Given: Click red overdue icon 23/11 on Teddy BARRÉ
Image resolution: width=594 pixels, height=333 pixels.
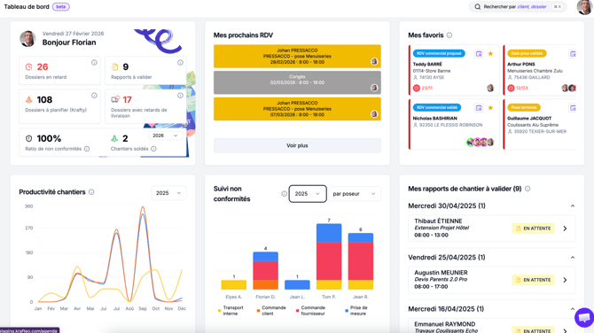Looking at the screenshot, I should point(417,89).
